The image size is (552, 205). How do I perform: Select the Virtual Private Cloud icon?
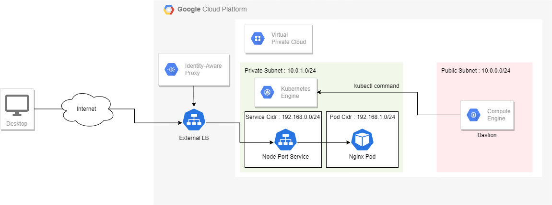click(258, 38)
